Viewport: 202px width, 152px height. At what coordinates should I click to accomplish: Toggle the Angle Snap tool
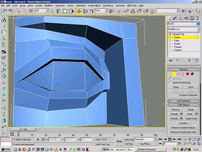click(133, 11)
